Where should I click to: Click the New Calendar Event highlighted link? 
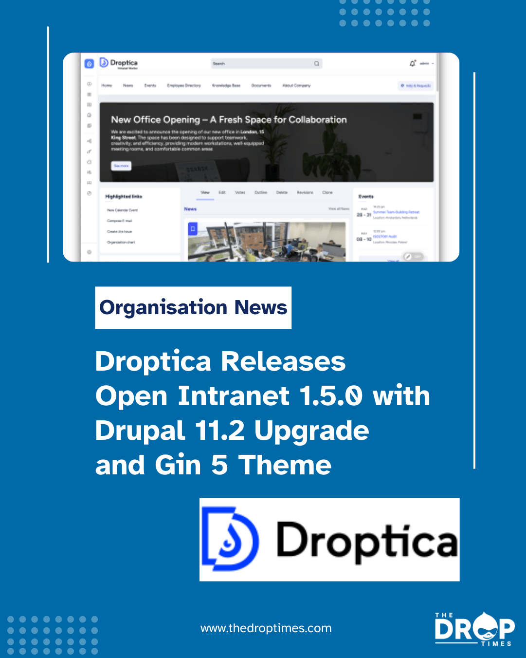click(x=122, y=210)
